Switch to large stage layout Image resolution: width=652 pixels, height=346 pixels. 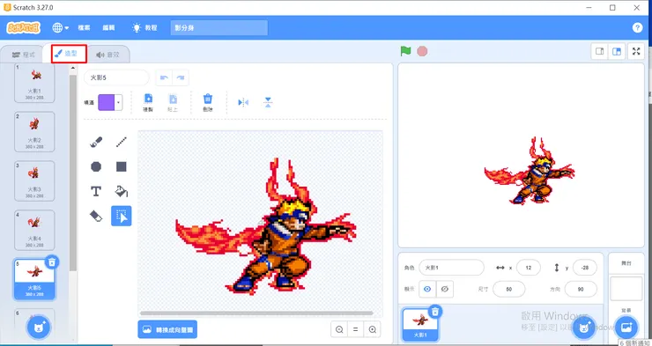pos(617,52)
